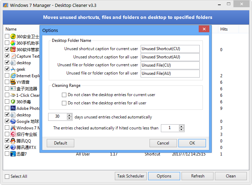Increase the hit count threshold with up arrow
252x185 pixels.
tap(182, 126)
